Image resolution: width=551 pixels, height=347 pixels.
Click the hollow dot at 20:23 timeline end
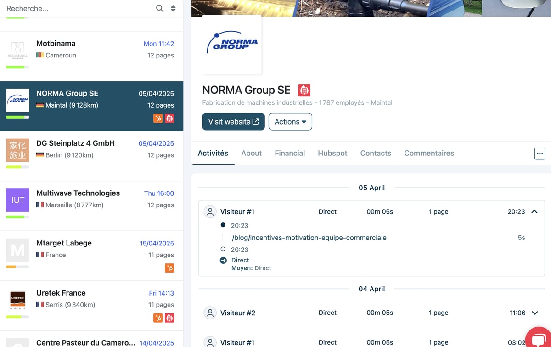tap(223, 249)
